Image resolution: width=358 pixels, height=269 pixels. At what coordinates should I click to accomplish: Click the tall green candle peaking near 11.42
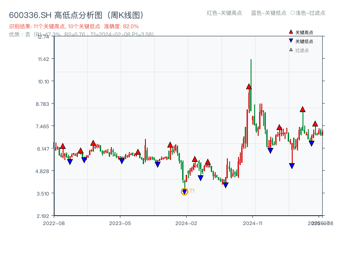click(251, 85)
